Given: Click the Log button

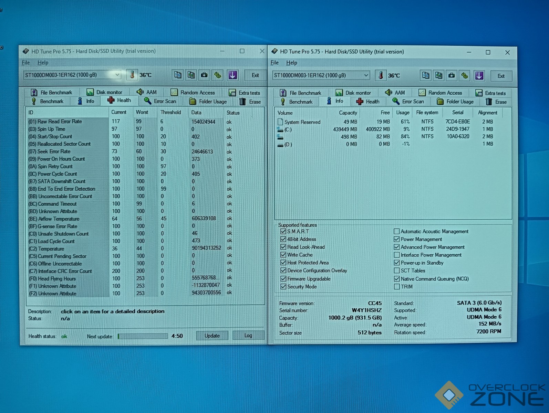Looking at the screenshot, I should [248, 336].
